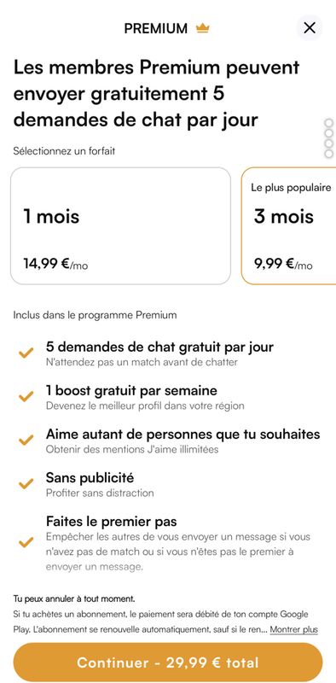Tap the 14,99 €/mo price label
The width and height of the screenshot is (336, 683).
tap(55, 264)
